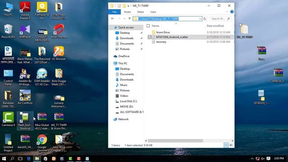Click the Search box in Explorer

[220, 19]
